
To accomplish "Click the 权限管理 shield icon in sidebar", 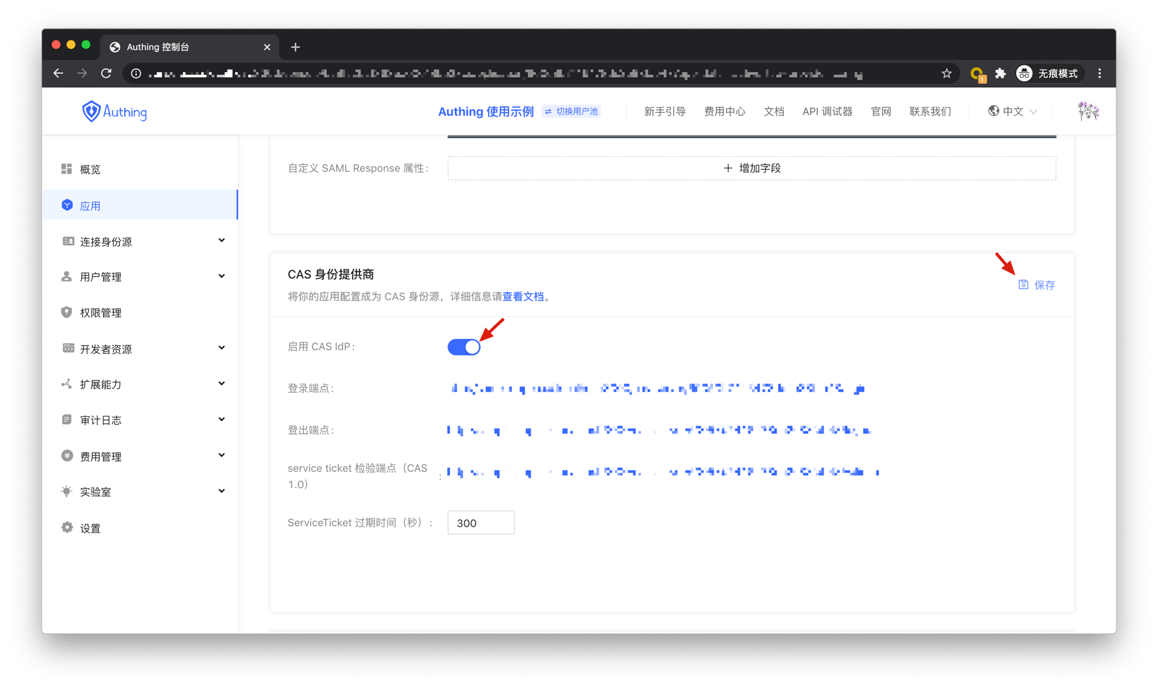I will pos(66,313).
